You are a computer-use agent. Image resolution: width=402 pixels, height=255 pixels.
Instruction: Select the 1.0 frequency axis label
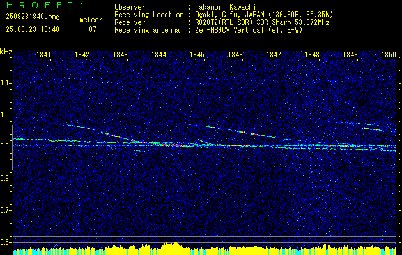(x=6, y=115)
